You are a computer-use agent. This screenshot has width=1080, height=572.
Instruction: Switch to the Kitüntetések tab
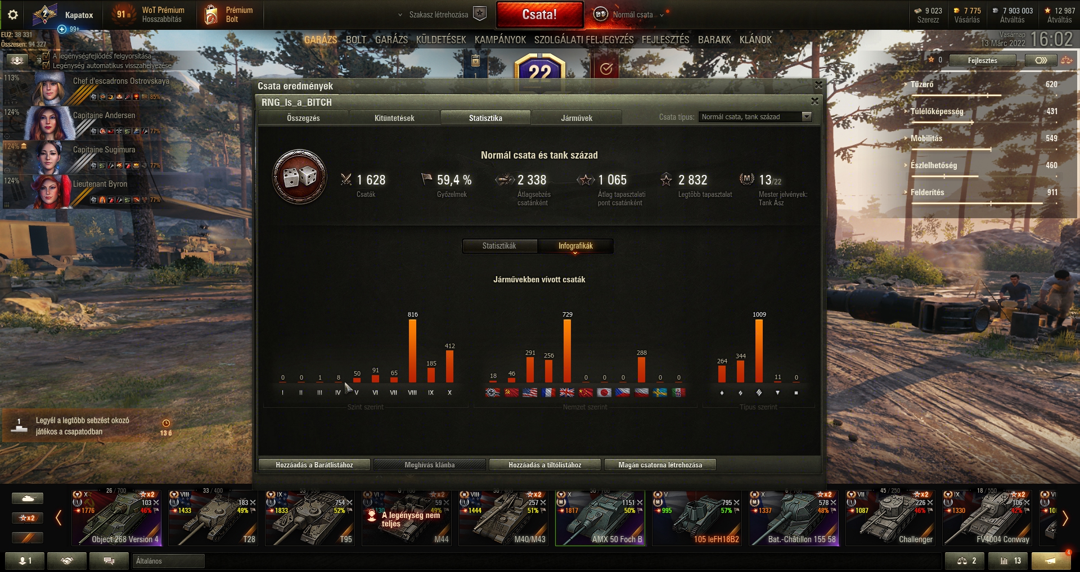(394, 118)
